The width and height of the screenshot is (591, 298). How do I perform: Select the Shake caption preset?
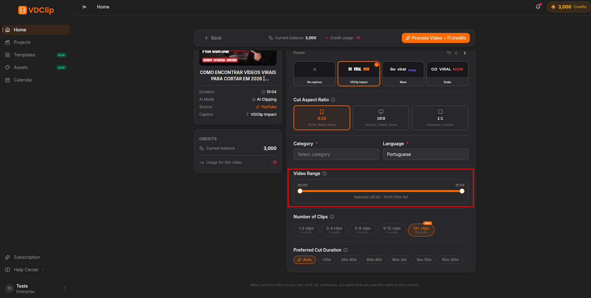point(447,74)
